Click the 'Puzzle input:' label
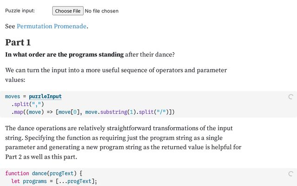This screenshot has height=186, width=297. click(x=20, y=11)
